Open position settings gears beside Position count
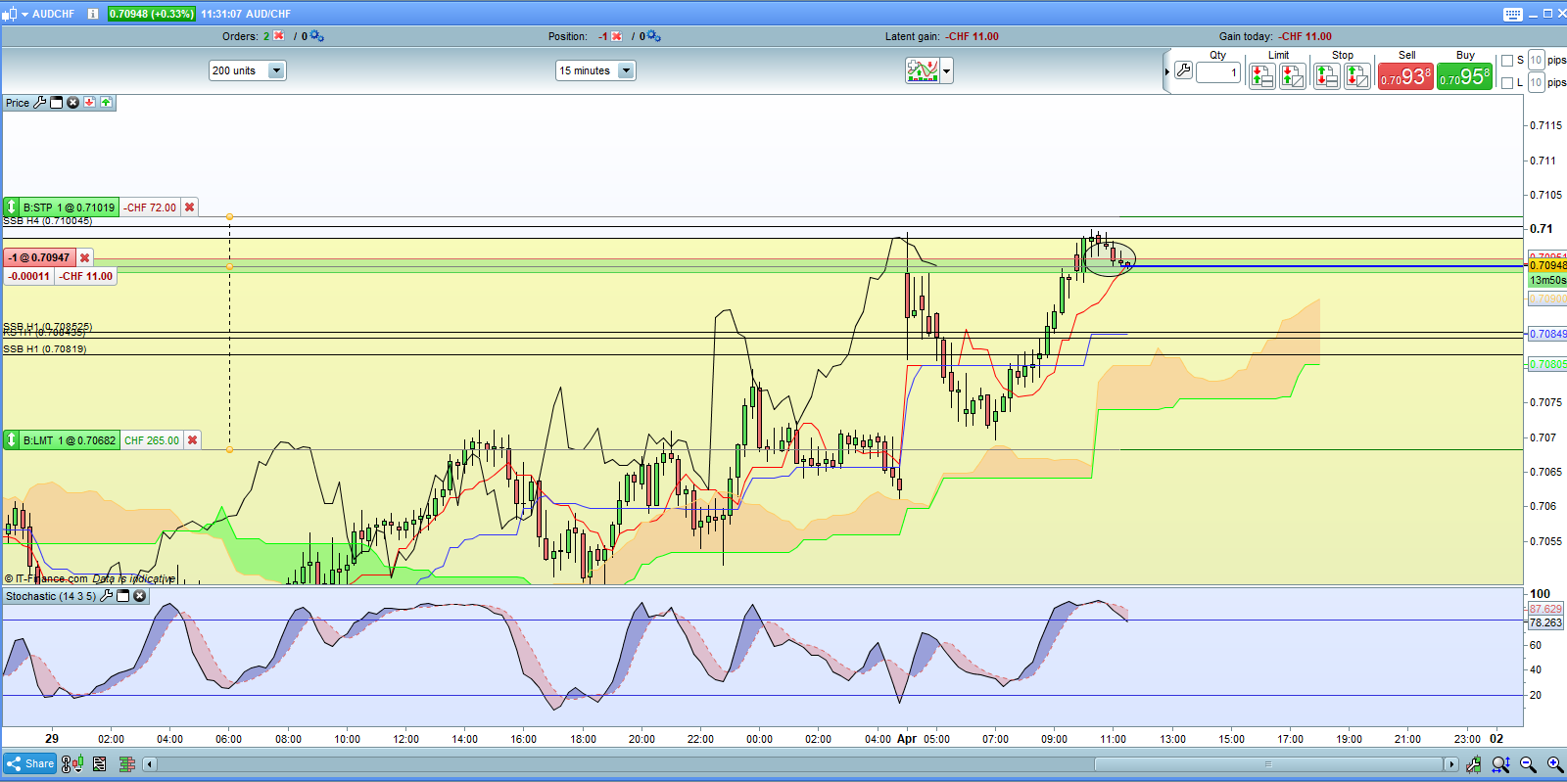1567x782 pixels. [x=653, y=36]
